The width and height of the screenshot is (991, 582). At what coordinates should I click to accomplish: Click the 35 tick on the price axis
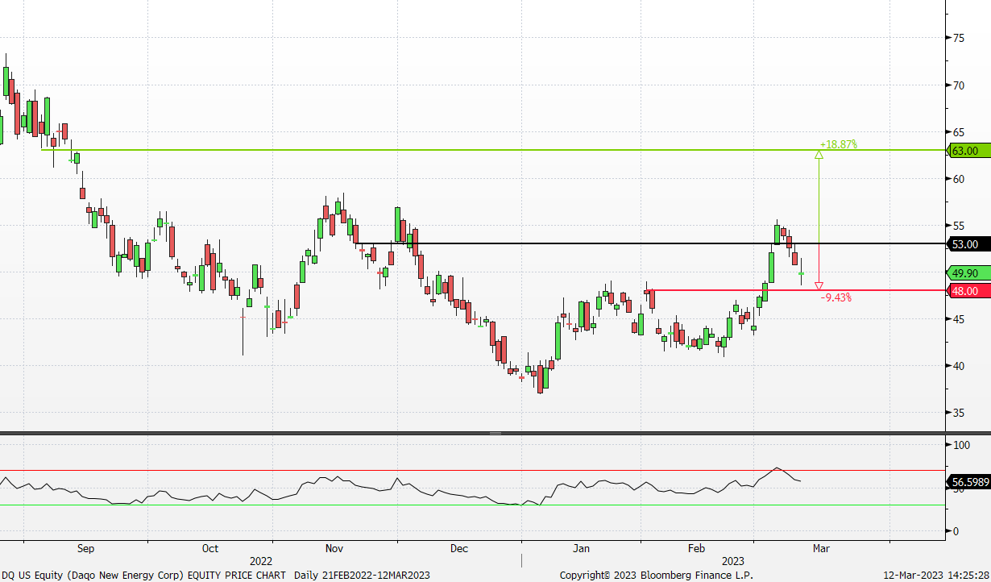click(x=960, y=413)
